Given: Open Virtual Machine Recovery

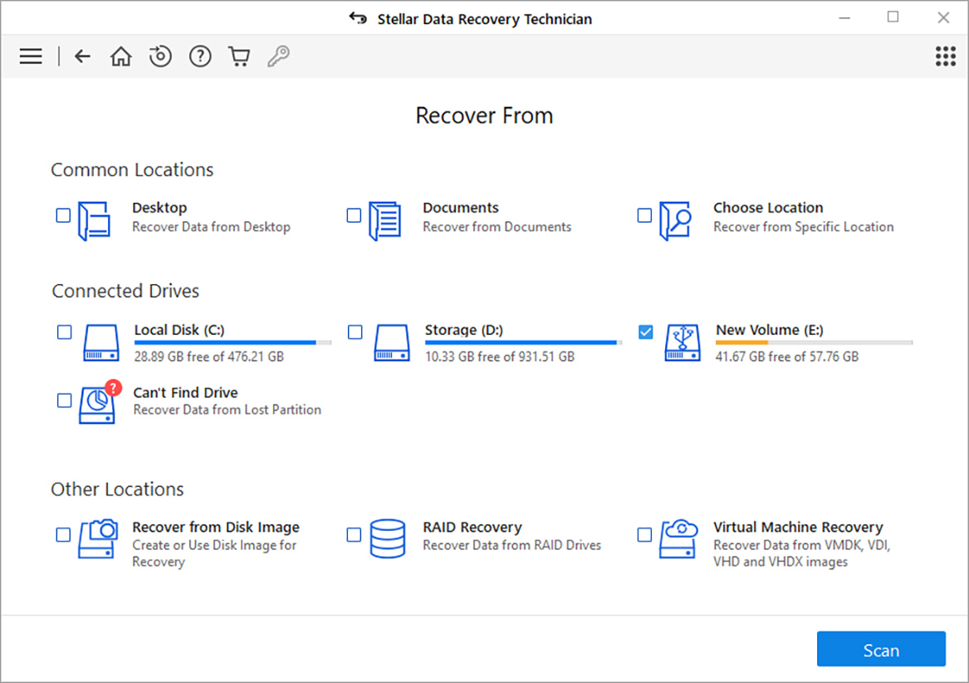Looking at the screenshot, I should (645, 536).
